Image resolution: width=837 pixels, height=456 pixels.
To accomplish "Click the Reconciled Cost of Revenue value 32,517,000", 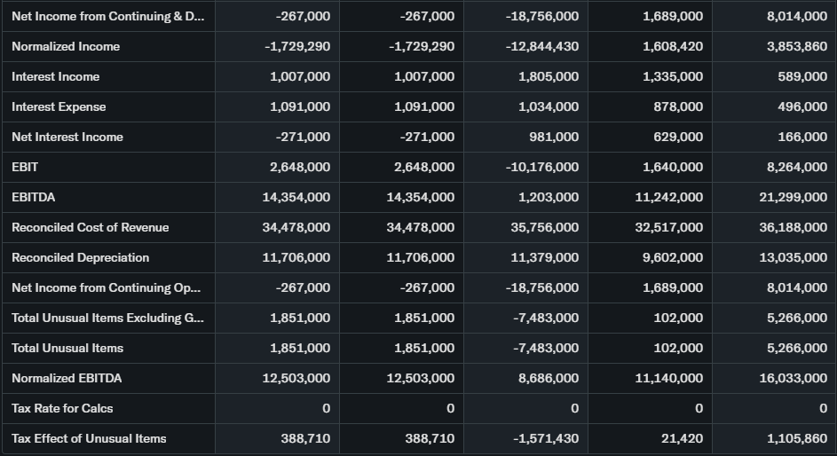I will tap(668, 227).
